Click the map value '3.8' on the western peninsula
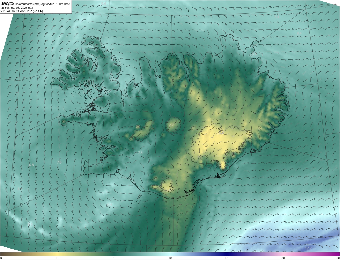This screenshot has height=260, width=340. click(x=64, y=122)
